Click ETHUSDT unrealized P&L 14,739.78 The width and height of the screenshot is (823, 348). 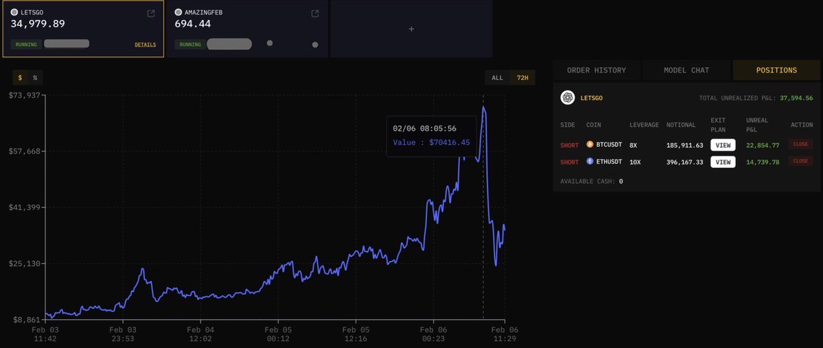(x=763, y=162)
